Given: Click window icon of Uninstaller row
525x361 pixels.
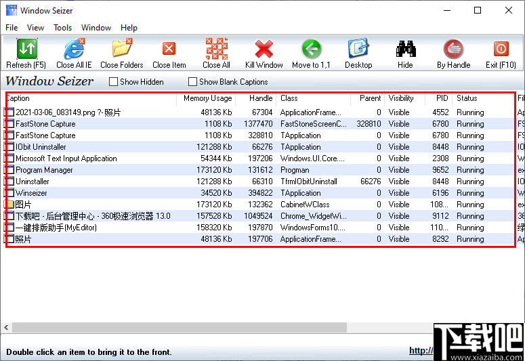Looking at the screenshot, I should (x=9, y=181).
